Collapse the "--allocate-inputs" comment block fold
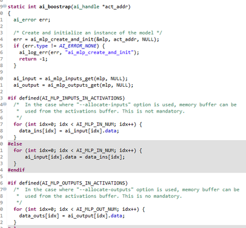 point(5,104)
